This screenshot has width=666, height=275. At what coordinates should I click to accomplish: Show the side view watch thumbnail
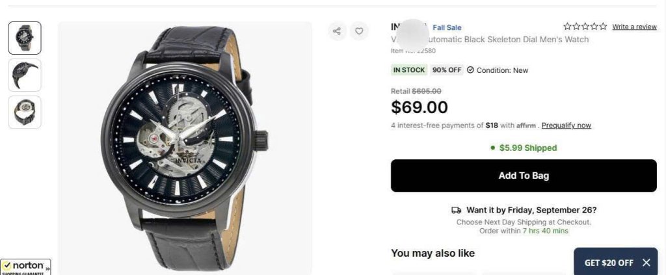tap(25, 75)
